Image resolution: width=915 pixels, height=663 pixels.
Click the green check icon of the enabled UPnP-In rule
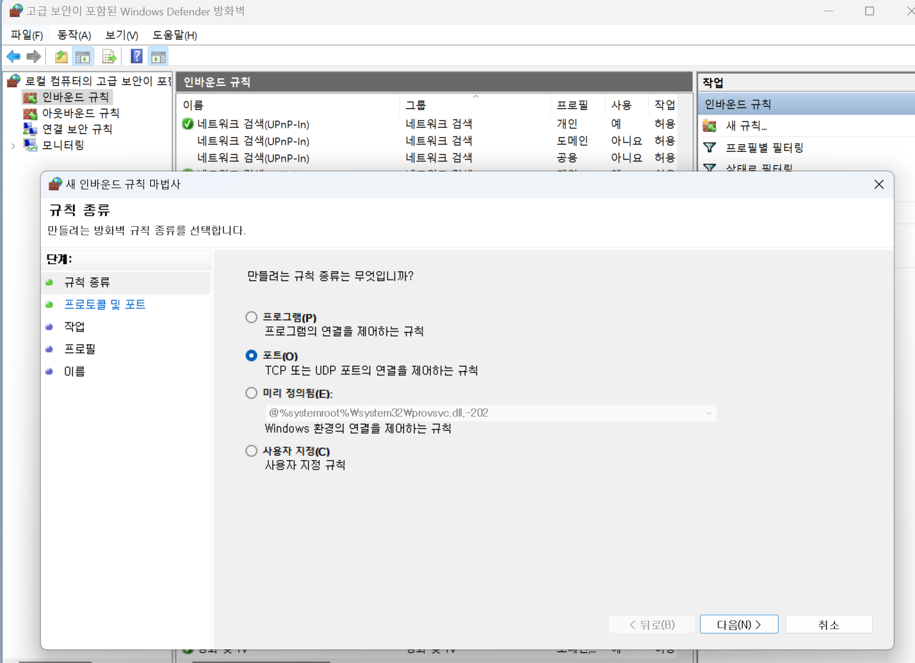point(188,123)
